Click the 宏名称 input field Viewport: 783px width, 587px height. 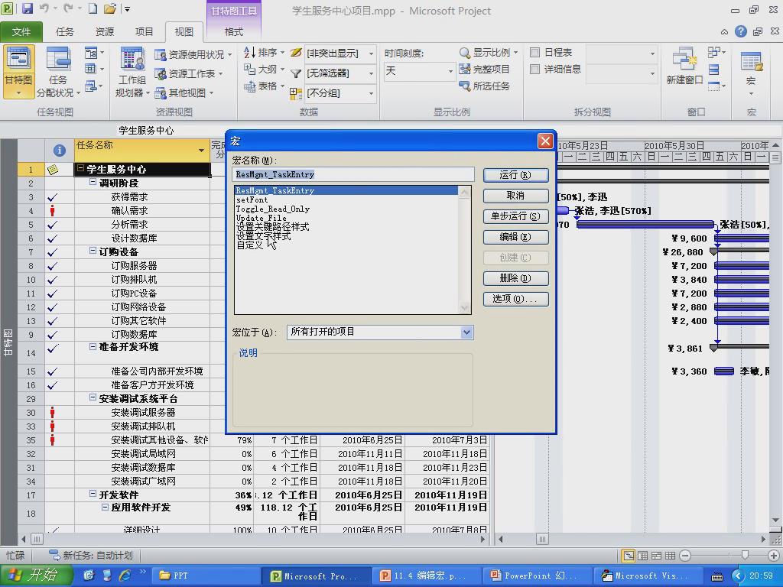(353, 175)
